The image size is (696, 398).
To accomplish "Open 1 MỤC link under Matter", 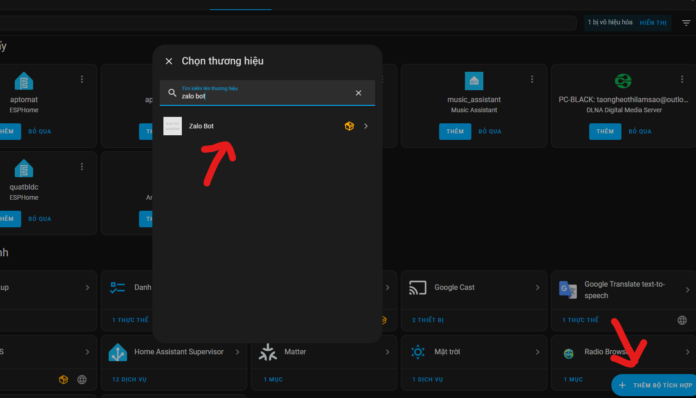I will tap(273, 380).
